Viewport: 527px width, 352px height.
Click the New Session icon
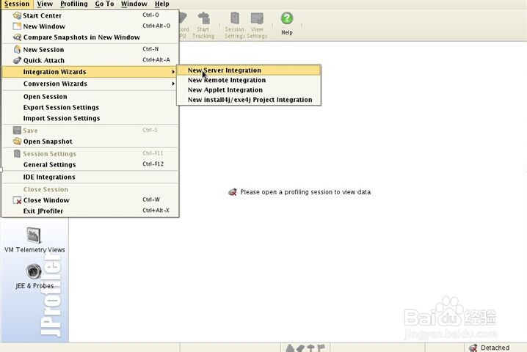pos(17,49)
